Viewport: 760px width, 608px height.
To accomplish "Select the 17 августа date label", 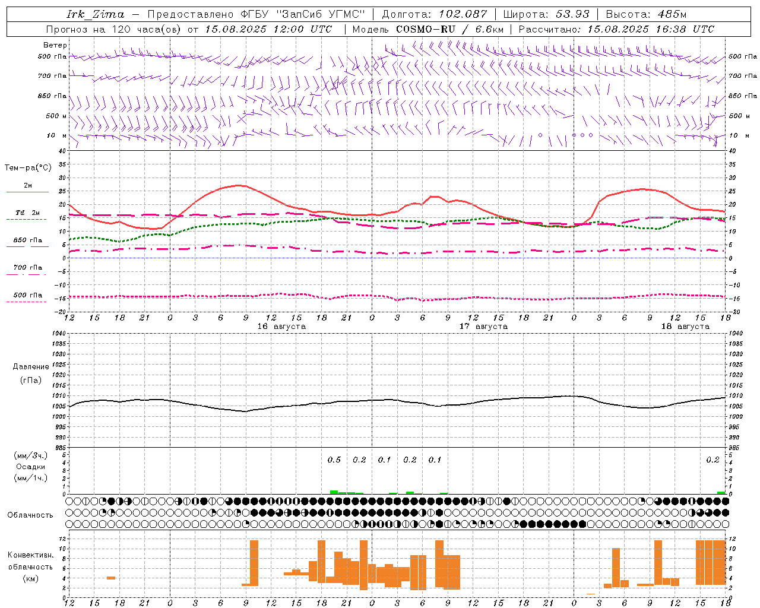I will (x=483, y=327).
